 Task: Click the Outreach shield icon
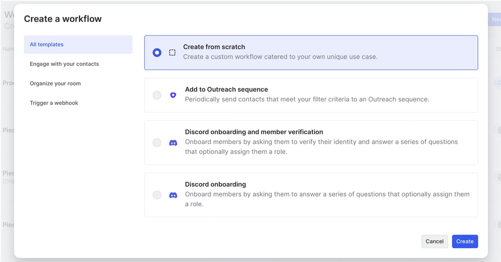click(x=173, y=95)
